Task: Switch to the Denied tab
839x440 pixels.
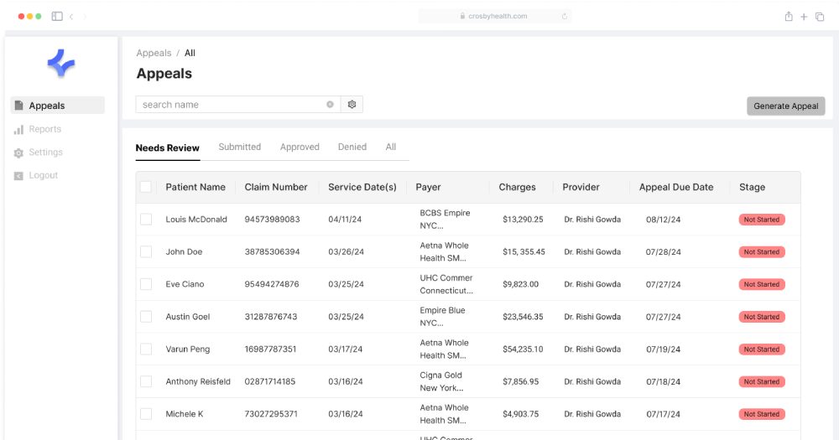Action: point(352,147)
